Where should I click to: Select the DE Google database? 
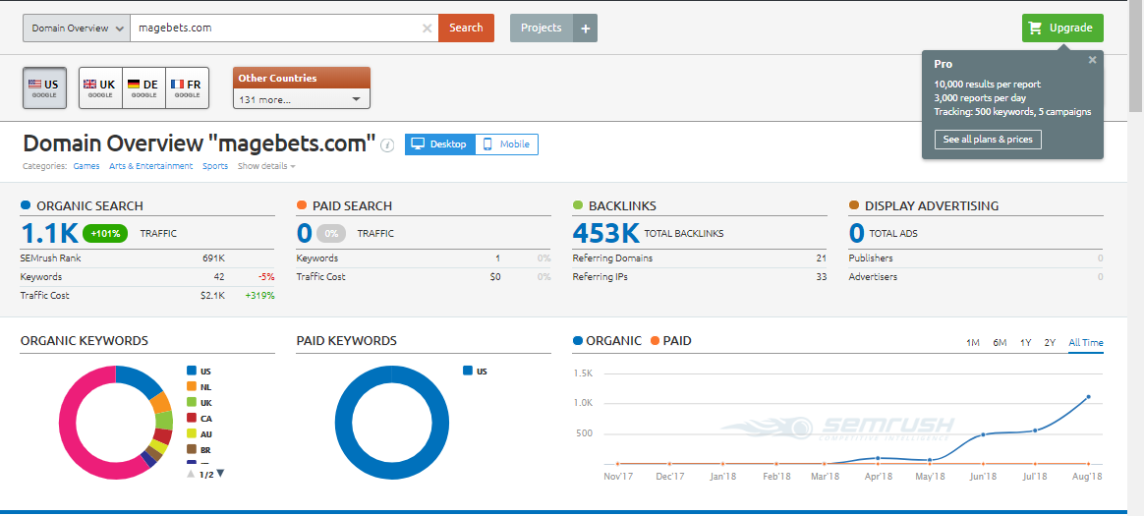click(x=143, y=87)
